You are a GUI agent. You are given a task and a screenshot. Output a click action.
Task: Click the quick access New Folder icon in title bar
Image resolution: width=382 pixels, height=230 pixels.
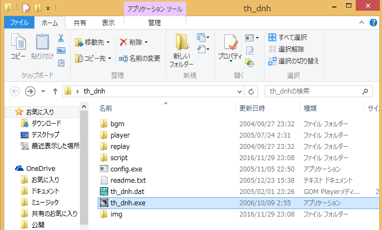point(38,8)
